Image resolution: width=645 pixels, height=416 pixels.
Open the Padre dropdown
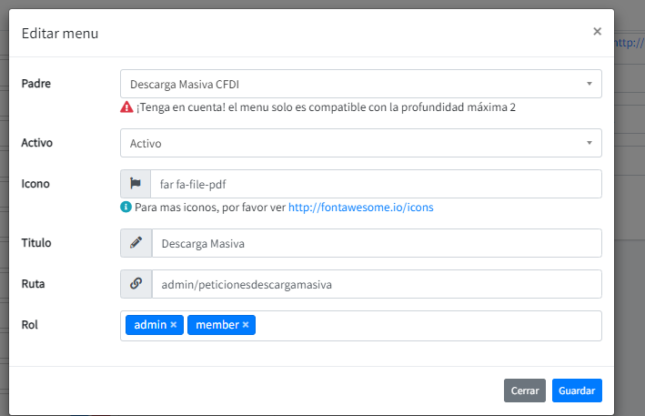(x=359, y=84)
